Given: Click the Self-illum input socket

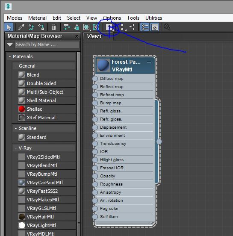Looking at the screenshot, I should [x=95, y=217].
